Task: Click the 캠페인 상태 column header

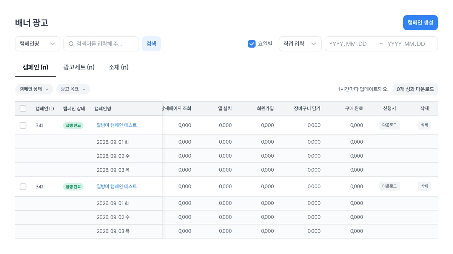Action: (74, 108)
